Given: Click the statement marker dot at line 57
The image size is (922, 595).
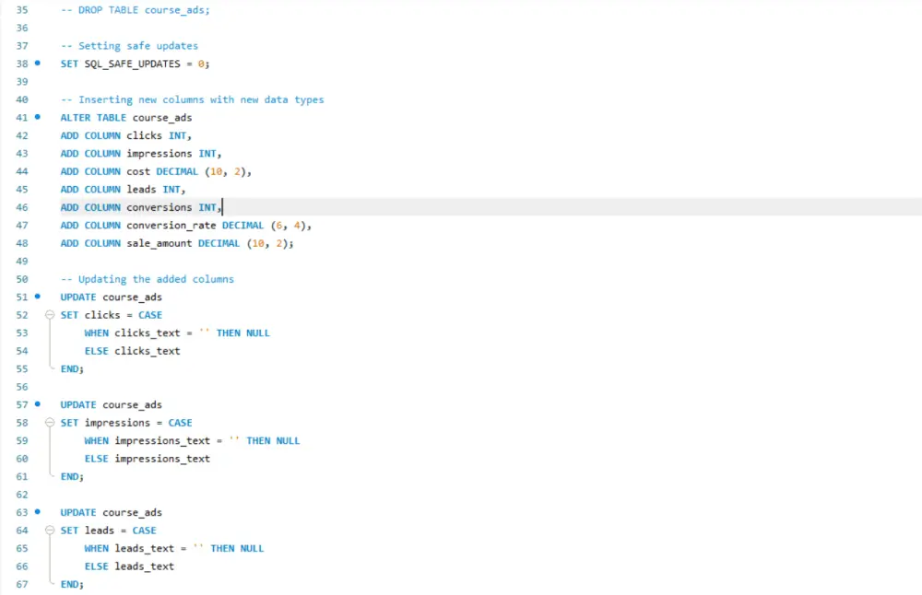Looking at the screenshot, I should point(38,404).
